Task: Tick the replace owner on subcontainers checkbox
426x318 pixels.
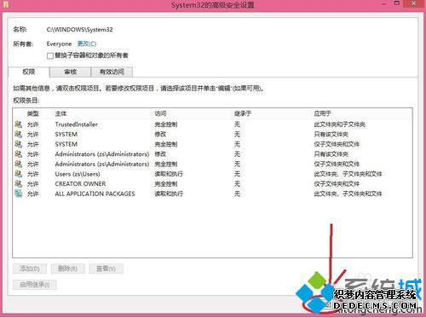Action: 50,55
